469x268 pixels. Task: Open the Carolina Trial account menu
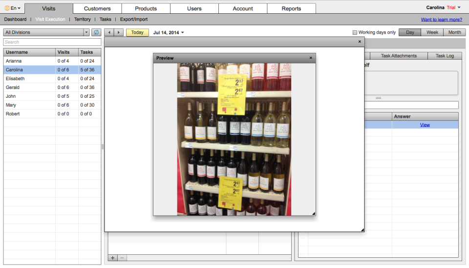point(443,7)
